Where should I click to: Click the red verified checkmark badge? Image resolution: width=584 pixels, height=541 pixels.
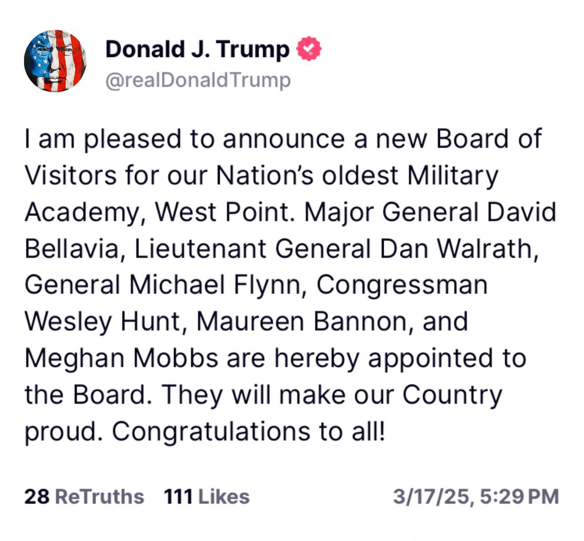[x=309, y=49]
